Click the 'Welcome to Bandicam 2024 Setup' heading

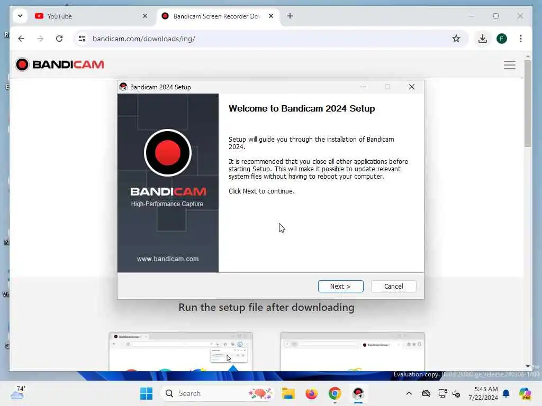pyautogui.click(x=301, y=108)
